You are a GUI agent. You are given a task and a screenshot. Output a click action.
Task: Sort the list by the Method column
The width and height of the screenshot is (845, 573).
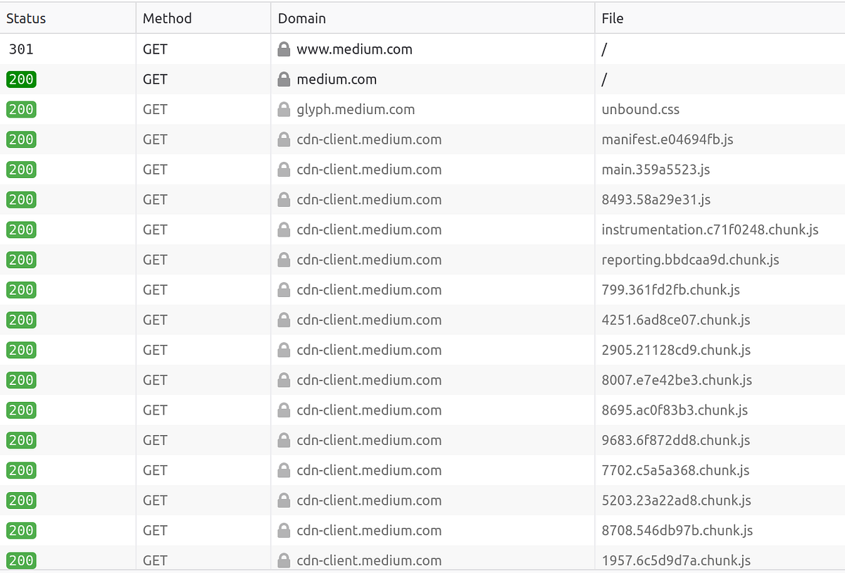click(x=167, y=18)
